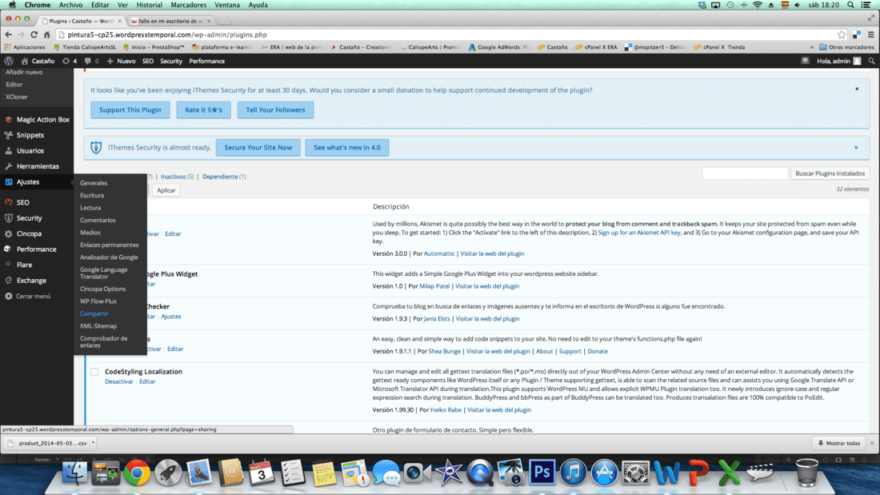Open Sign up for an Akismet API key
The height and width of the screenshot is (495, 880).
tap(638, 233)
